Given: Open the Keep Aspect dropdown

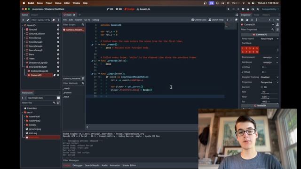Looking at the screenshot, I should 269,38.
